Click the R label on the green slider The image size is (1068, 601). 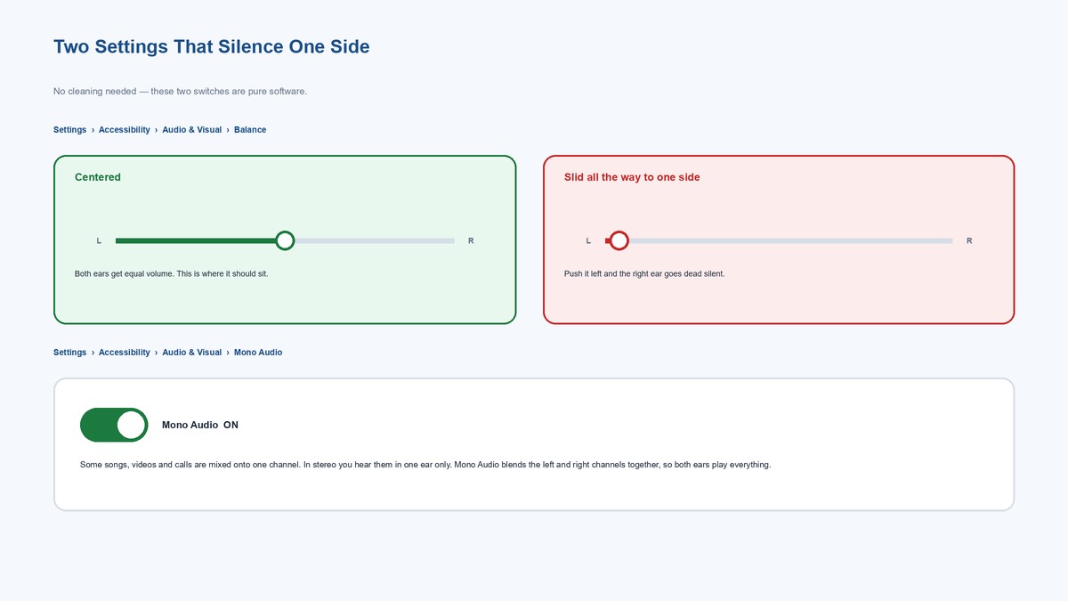tap(471, 241)
